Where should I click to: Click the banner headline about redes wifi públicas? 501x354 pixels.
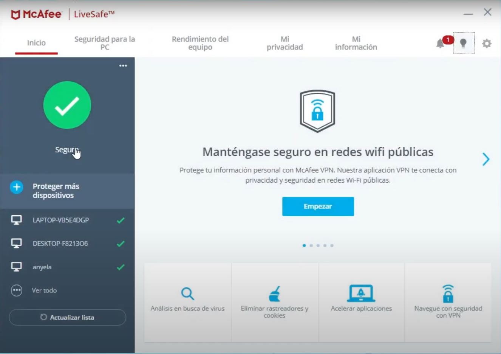pos(318,152)
